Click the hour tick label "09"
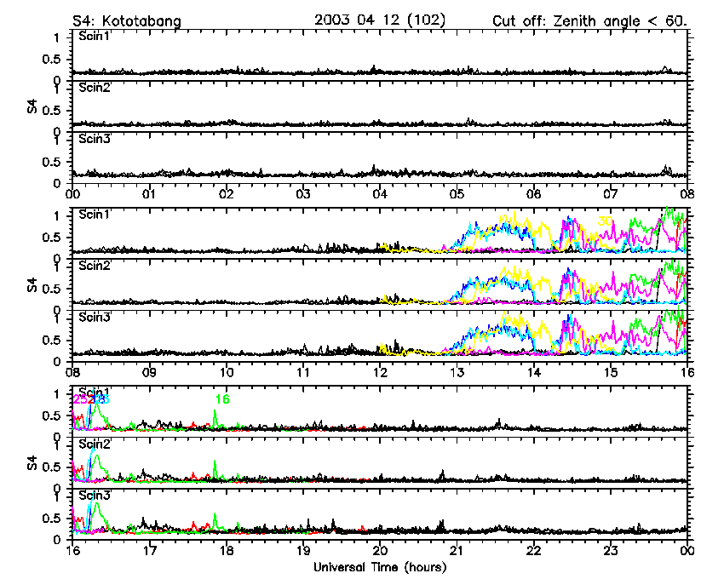The image size is (724, 579). point(149,372)
